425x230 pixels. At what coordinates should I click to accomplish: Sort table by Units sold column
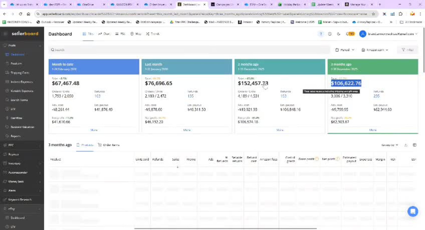point(142,160)
